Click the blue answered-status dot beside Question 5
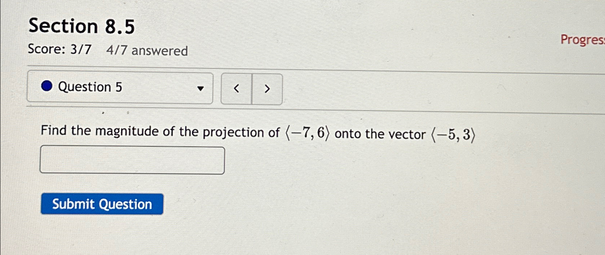 [x=47, y=87]
